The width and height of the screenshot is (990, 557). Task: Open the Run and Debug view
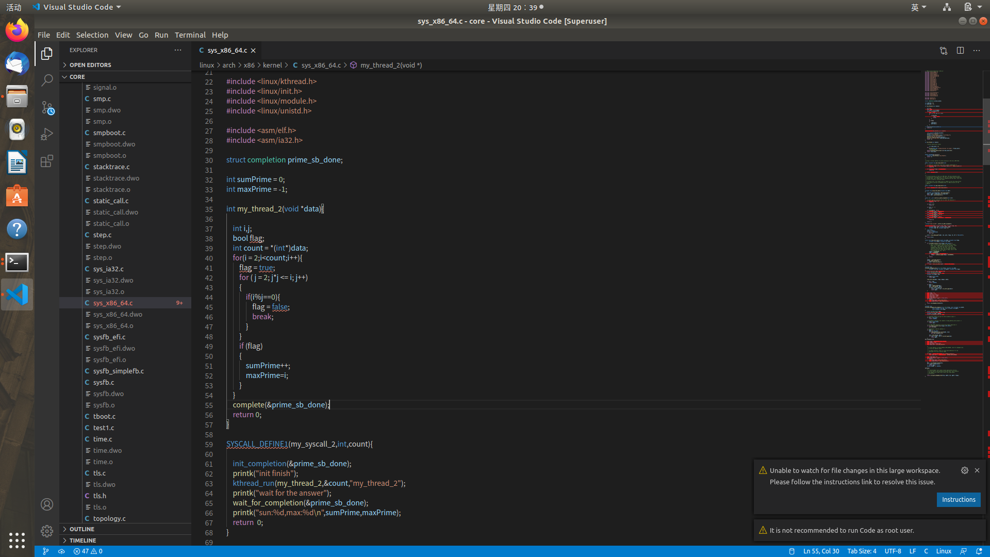point(47,134)
